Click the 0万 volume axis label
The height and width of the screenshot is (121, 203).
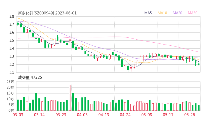(11, 111)
